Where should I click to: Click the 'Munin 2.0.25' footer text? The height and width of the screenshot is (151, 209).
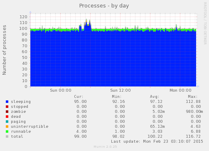pyautogui.click(x=105, y=147)
